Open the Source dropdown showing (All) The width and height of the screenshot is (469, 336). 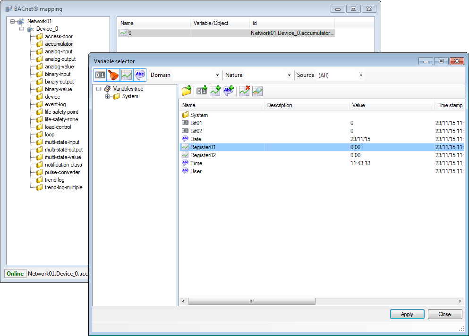(340, 76)
